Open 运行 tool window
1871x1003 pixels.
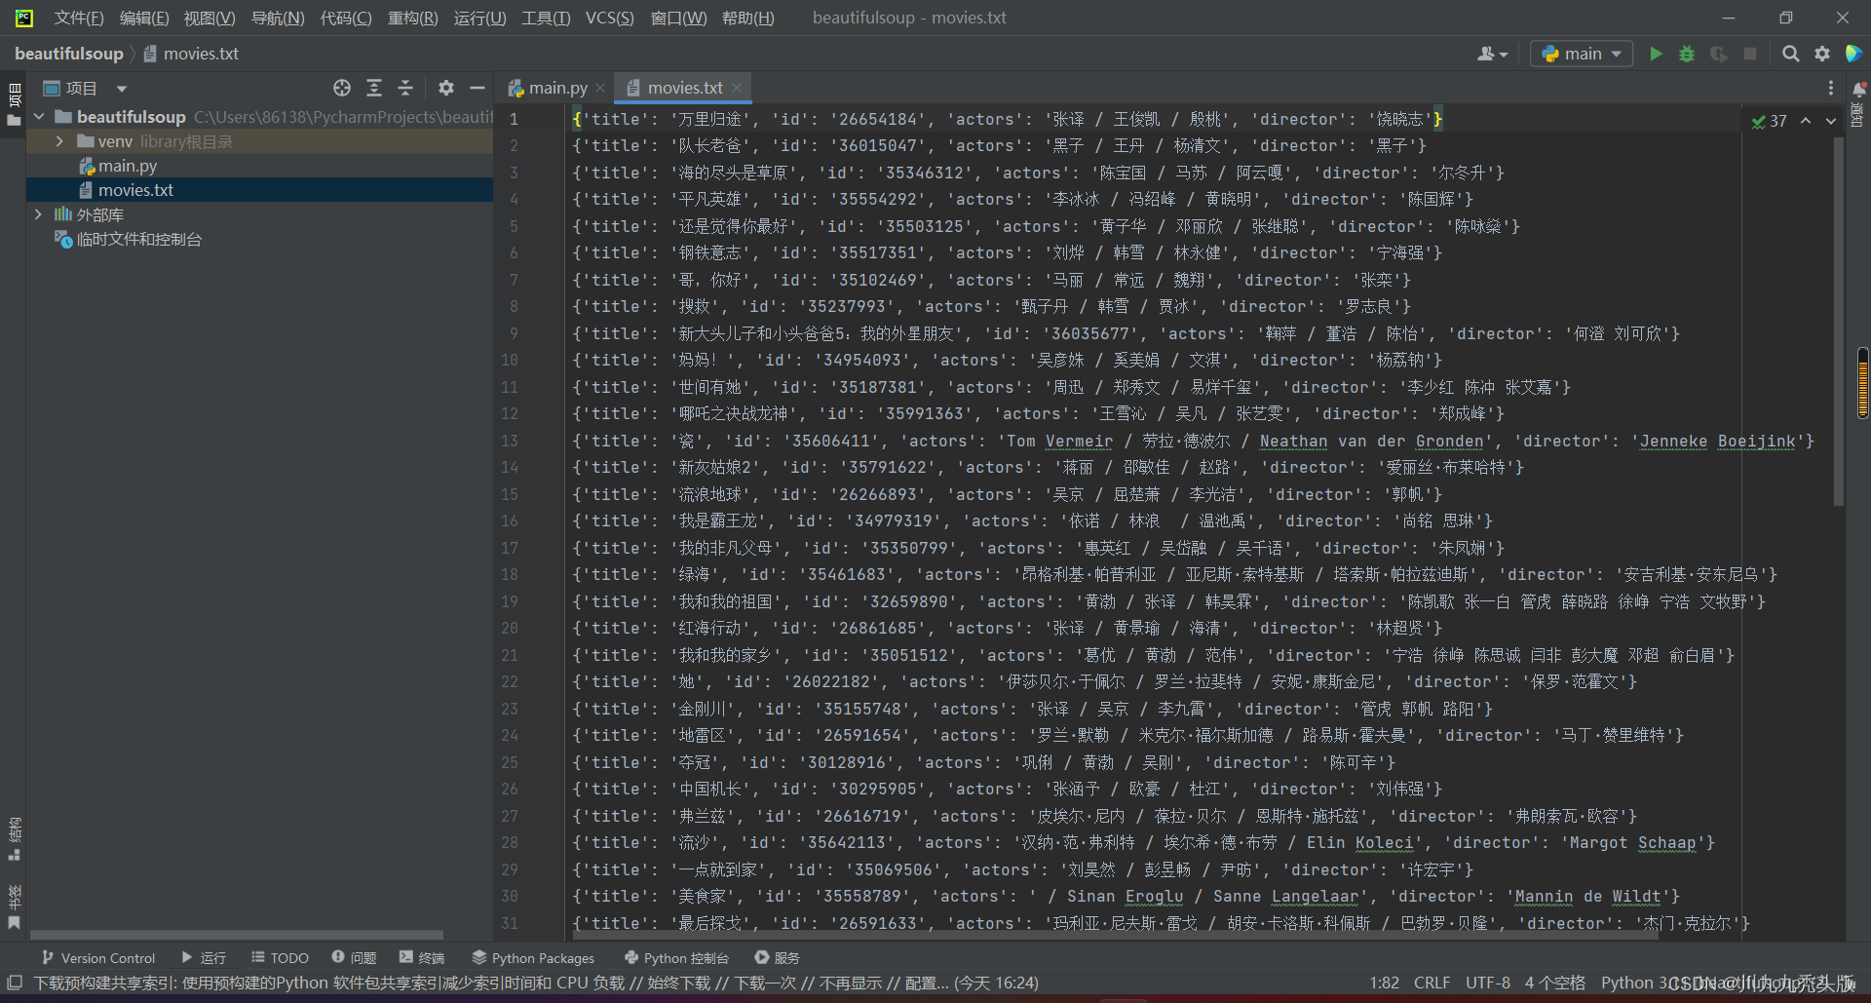click(204, 958)
